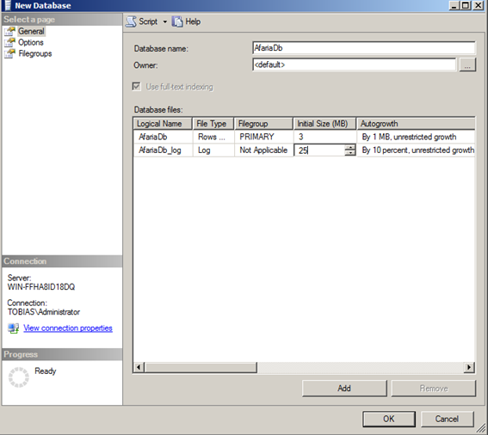Click the connection properties icon
Screen dimensions: 488x435
(14, 328)
